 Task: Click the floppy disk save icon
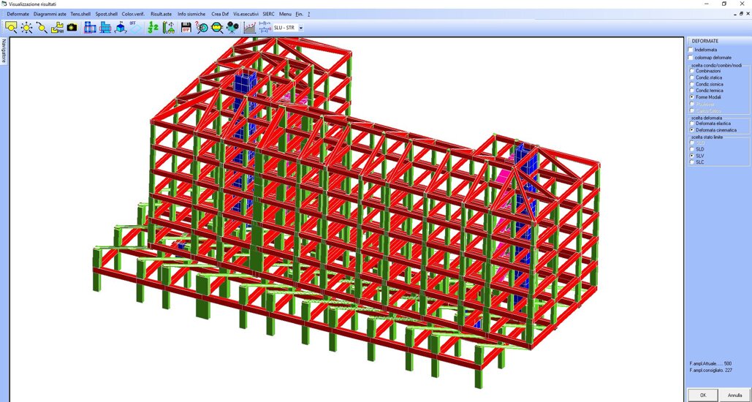pyautogui.click(x=186, y=28)
